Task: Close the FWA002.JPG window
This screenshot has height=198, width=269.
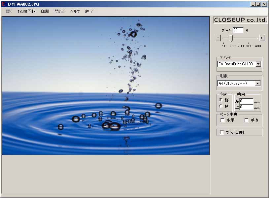Action: [x=264, y=4]
